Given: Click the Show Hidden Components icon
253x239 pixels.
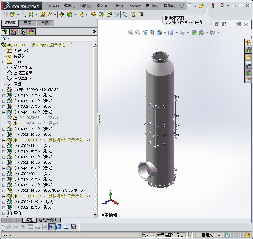Looking at the screenshot, I should tap(62, 15).
